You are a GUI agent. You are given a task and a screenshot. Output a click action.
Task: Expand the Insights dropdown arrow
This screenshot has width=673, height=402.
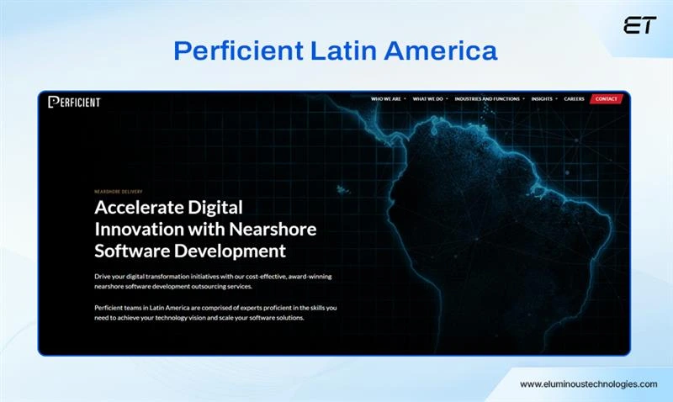coord(556,99)
